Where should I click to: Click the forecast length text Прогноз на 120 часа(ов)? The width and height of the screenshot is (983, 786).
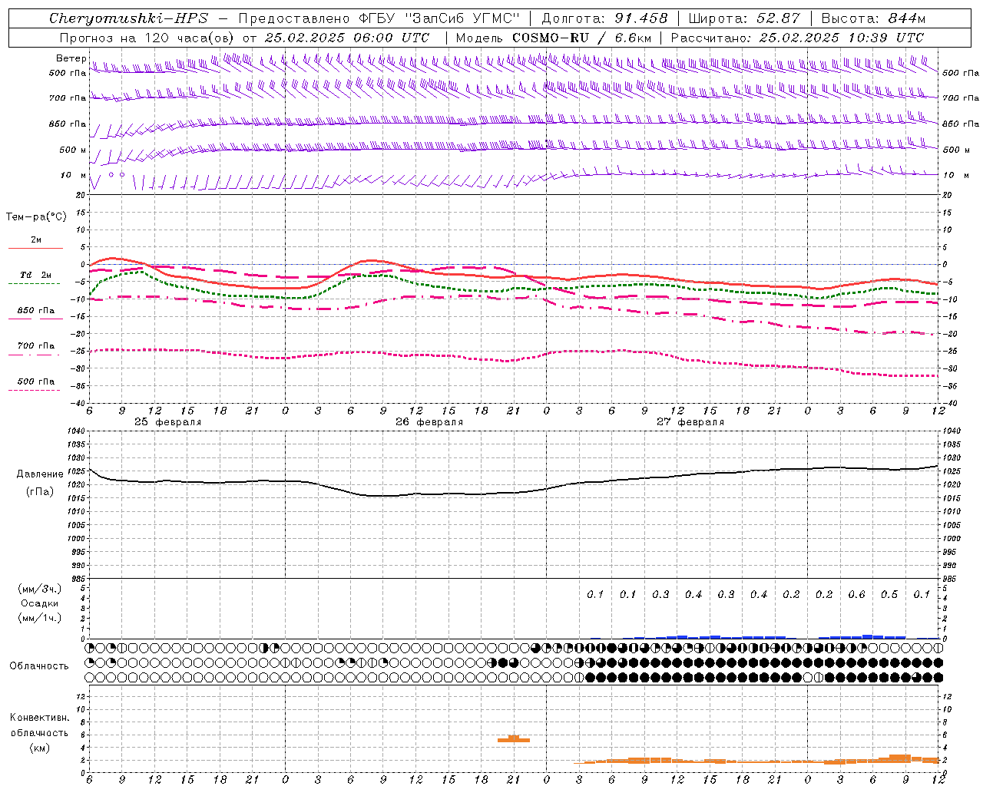pos(147,38)
